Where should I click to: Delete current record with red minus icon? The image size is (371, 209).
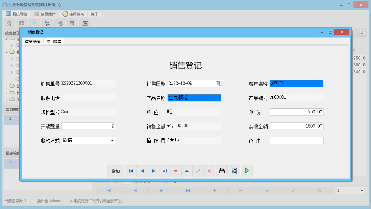point(175,171)
